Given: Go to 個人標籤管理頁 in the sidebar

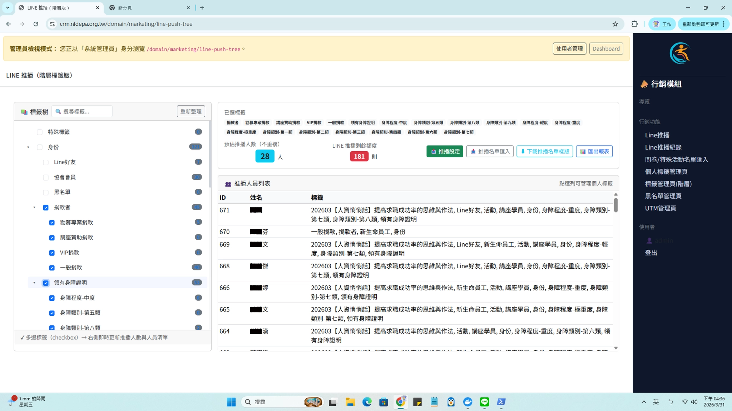Looking at the screenshot, I should tap(666, 172).
